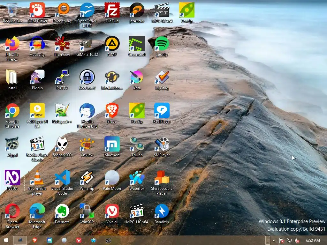Select the Mozilla Firefox shortcut
327x245 pixels.
[12, 49]
